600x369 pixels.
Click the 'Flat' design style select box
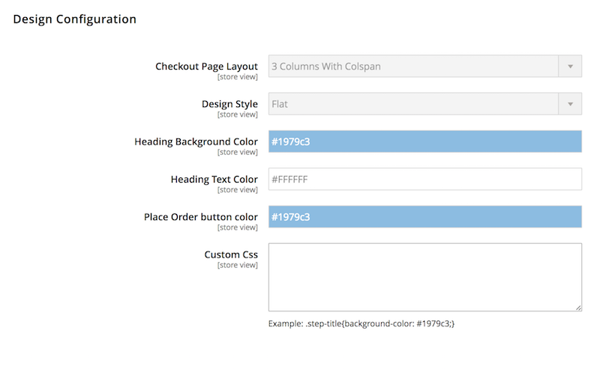[x=425, y=104]
